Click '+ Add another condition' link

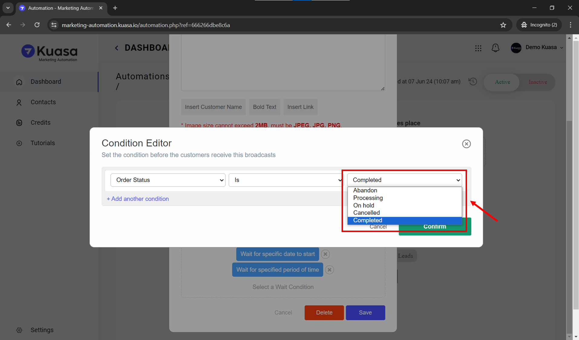click(138, 199)
